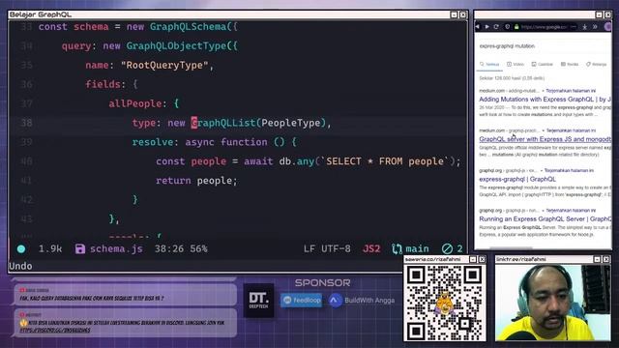Click the Discord link in the chat overlay

click(x=55, y=331)
